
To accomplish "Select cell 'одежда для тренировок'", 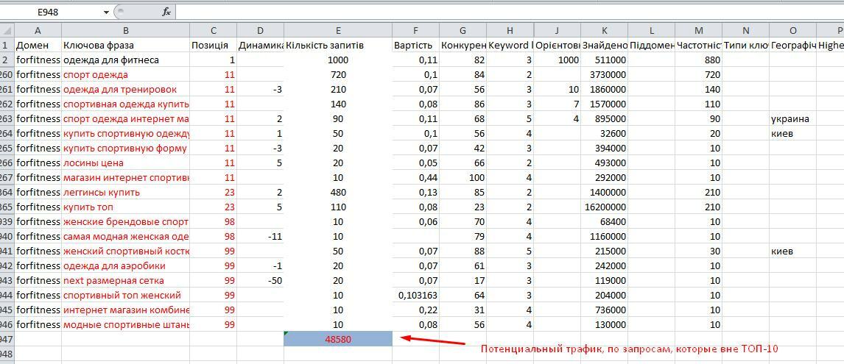I will (x=125, y=89).
